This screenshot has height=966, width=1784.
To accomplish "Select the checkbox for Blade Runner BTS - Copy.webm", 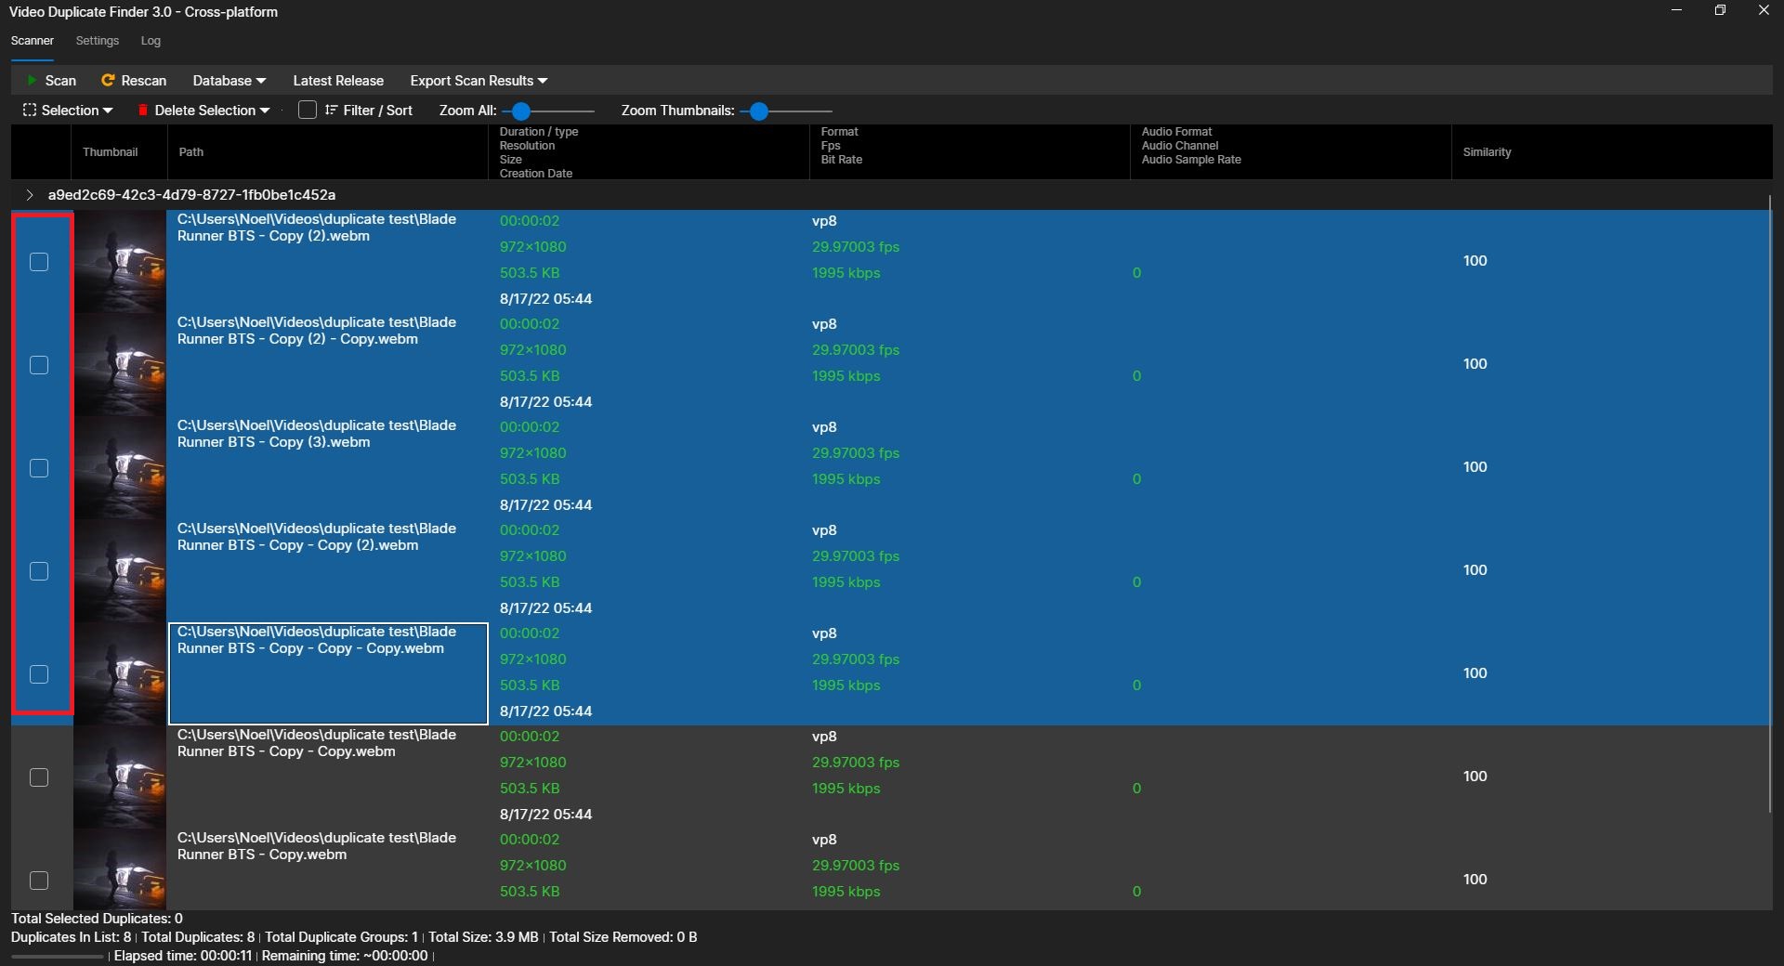I will (38, 881).
